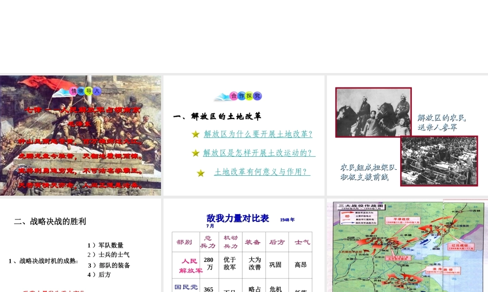This screenshot has height=292, width=488.
Task: Click heading 二、战略决战的胜利
Action: pos(50,221)
